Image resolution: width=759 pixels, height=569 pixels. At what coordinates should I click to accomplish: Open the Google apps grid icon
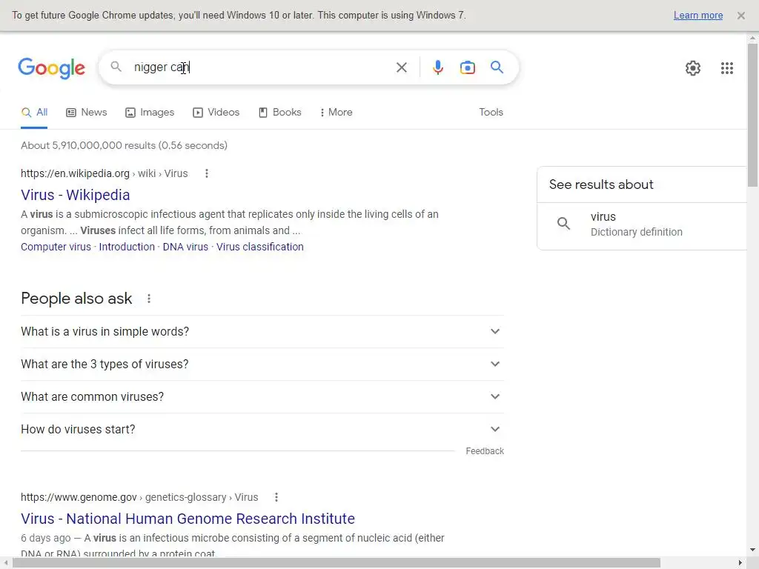coord(726,67)
